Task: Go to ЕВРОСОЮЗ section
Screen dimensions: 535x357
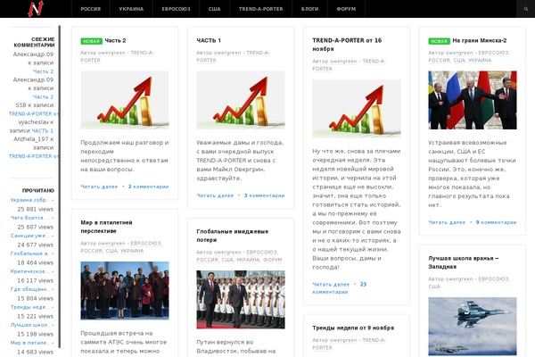Action: [x=176, y=9]
